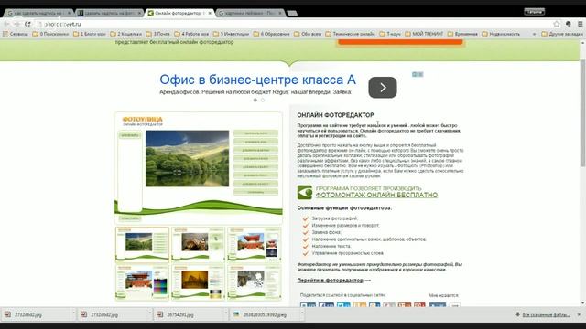The height and width of the screenshot is (329, 586).
Task: Open the Chrome hamburger menu
Action: (580, 24)
